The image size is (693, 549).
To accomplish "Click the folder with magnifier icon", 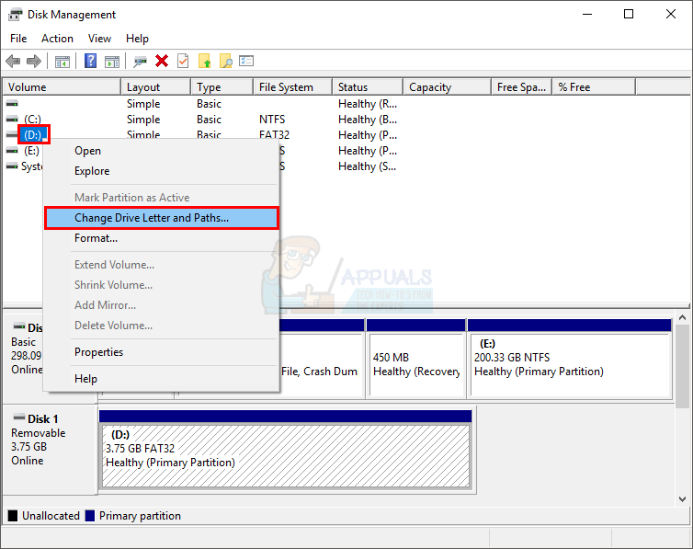I will (226, 61).
